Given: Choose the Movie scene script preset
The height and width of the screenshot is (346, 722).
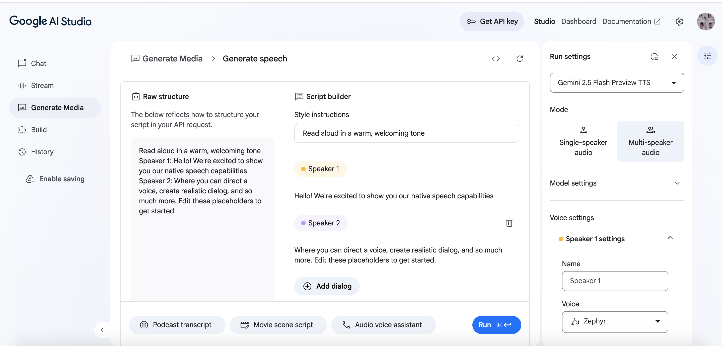Looking at the screenshot, I should click(x=278, y=325).
